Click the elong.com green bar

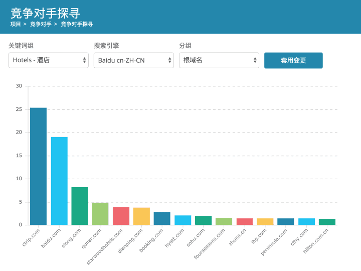click(80, 206)
